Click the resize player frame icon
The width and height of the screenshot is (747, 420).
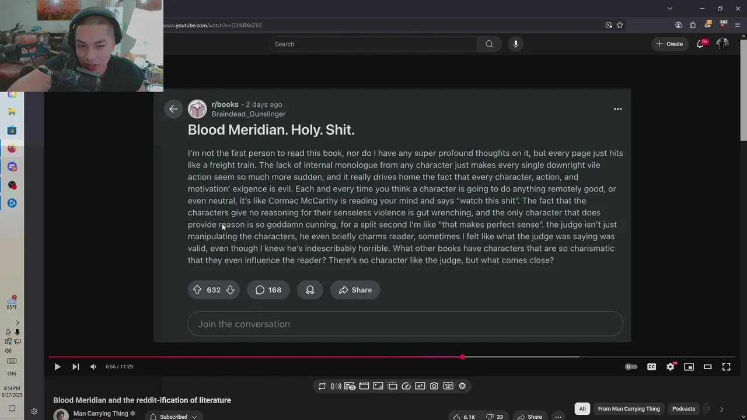[378, 386]
